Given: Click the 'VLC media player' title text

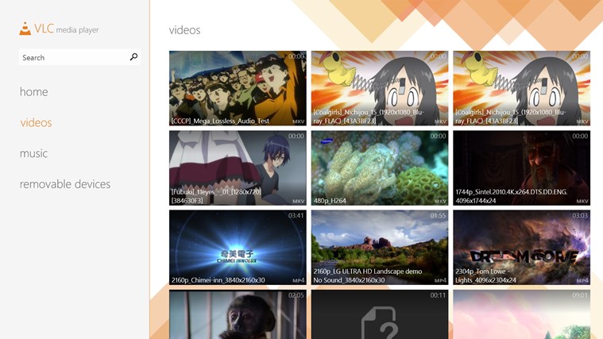Looking at the screenshot, I should [x=67, y=29].
